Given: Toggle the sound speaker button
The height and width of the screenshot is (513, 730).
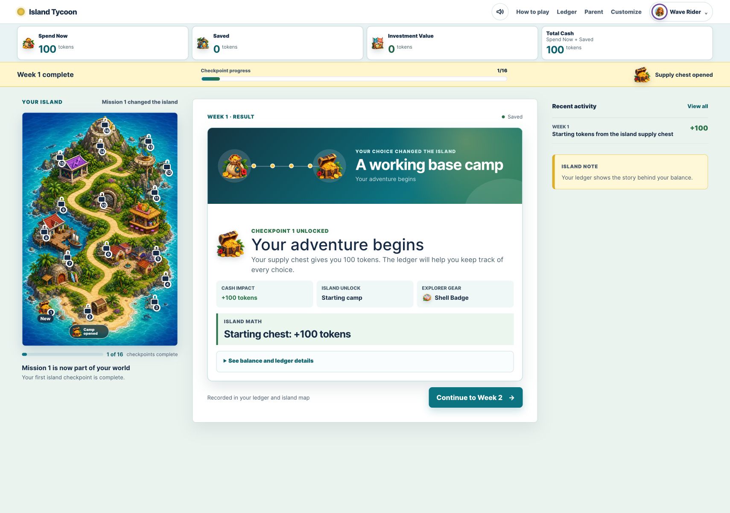Looking at the screenshot, I should (x=500, y=12).
